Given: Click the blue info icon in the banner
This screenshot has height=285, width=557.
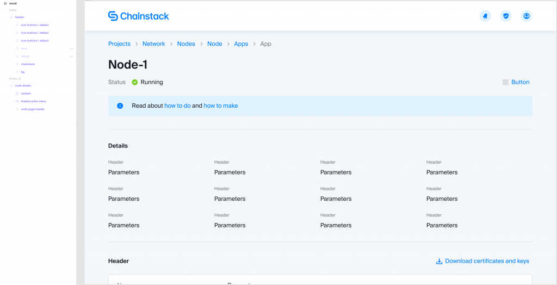Looking at the screenshot, I should [120, 106].
